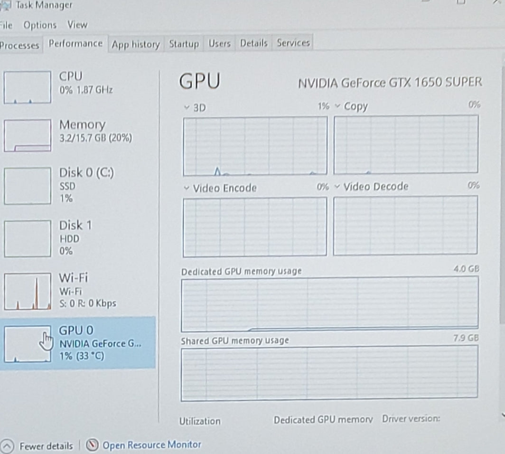The height and width of the screenshot is (454, 505).
Task: Click the Dedicated GPU memory usage graph
Action: [329, 304]
